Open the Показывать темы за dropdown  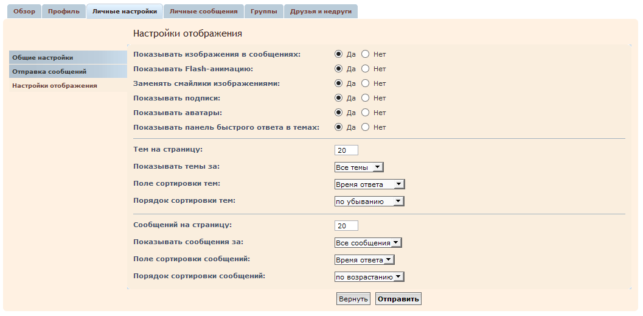pyautogui.click(x=359, y=167)
